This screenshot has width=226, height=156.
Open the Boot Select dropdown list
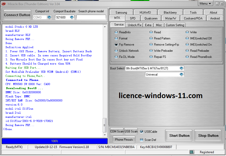[181, 68]
